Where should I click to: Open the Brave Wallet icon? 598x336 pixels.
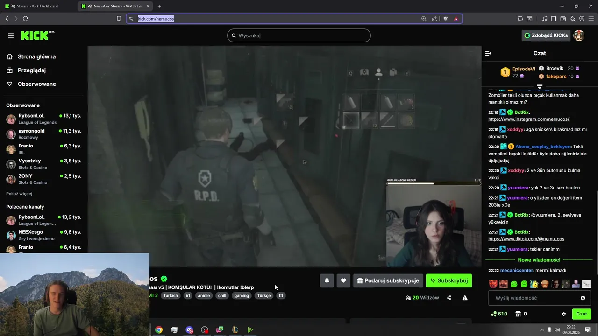tap(563, 19)
